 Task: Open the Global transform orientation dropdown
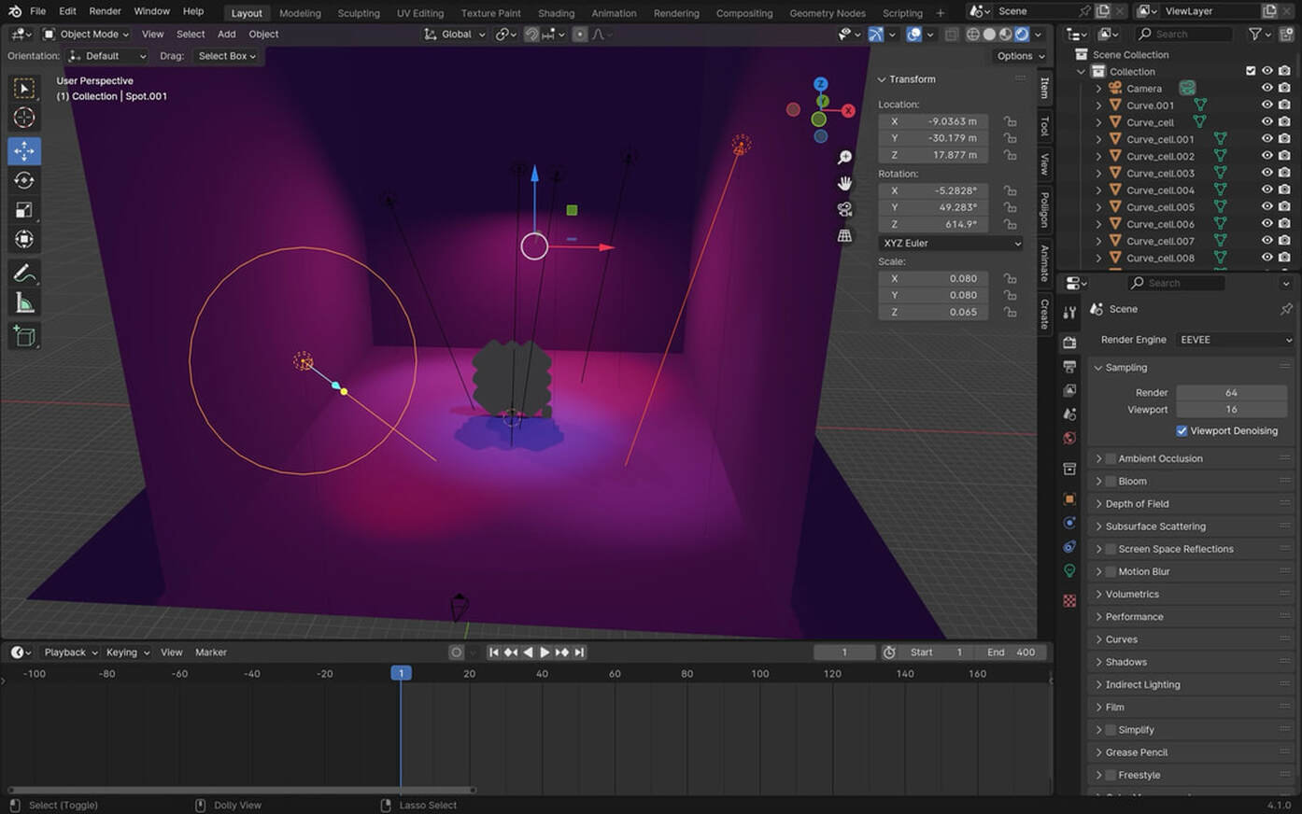455,34
